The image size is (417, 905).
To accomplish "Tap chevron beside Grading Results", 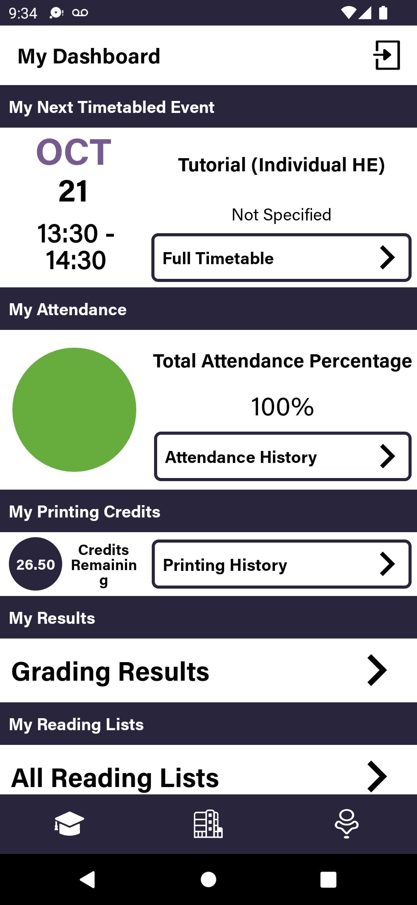I will point(377,670).
